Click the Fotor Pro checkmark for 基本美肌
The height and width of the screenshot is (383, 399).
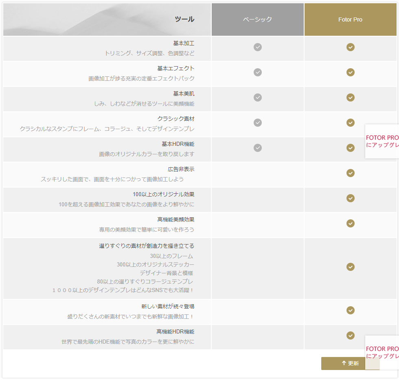(x=351, y=97)
